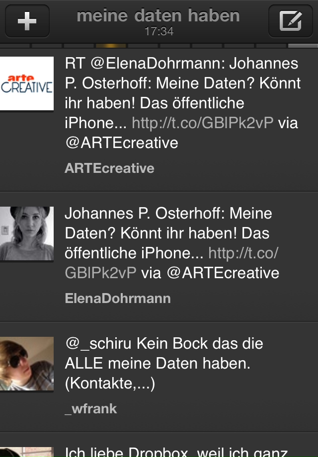Screen dimensions: 318x457
Task: Tap the plus add column button
Action: coord(27,21)
